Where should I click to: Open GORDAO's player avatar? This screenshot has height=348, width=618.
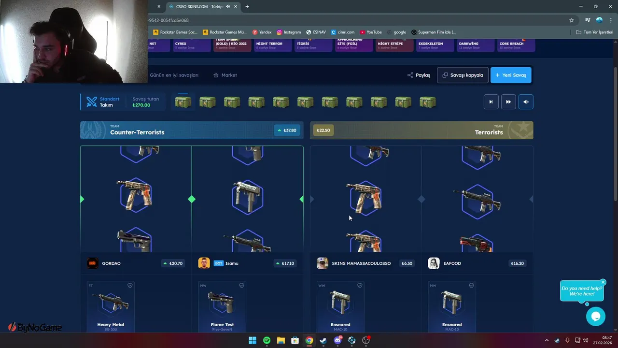(92, 263)
